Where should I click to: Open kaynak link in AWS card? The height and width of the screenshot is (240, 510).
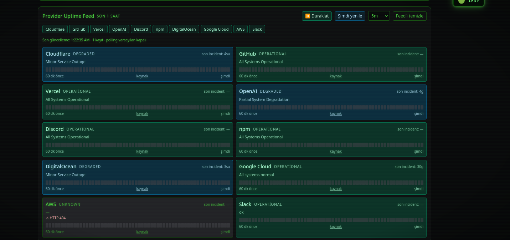point(142,232)
